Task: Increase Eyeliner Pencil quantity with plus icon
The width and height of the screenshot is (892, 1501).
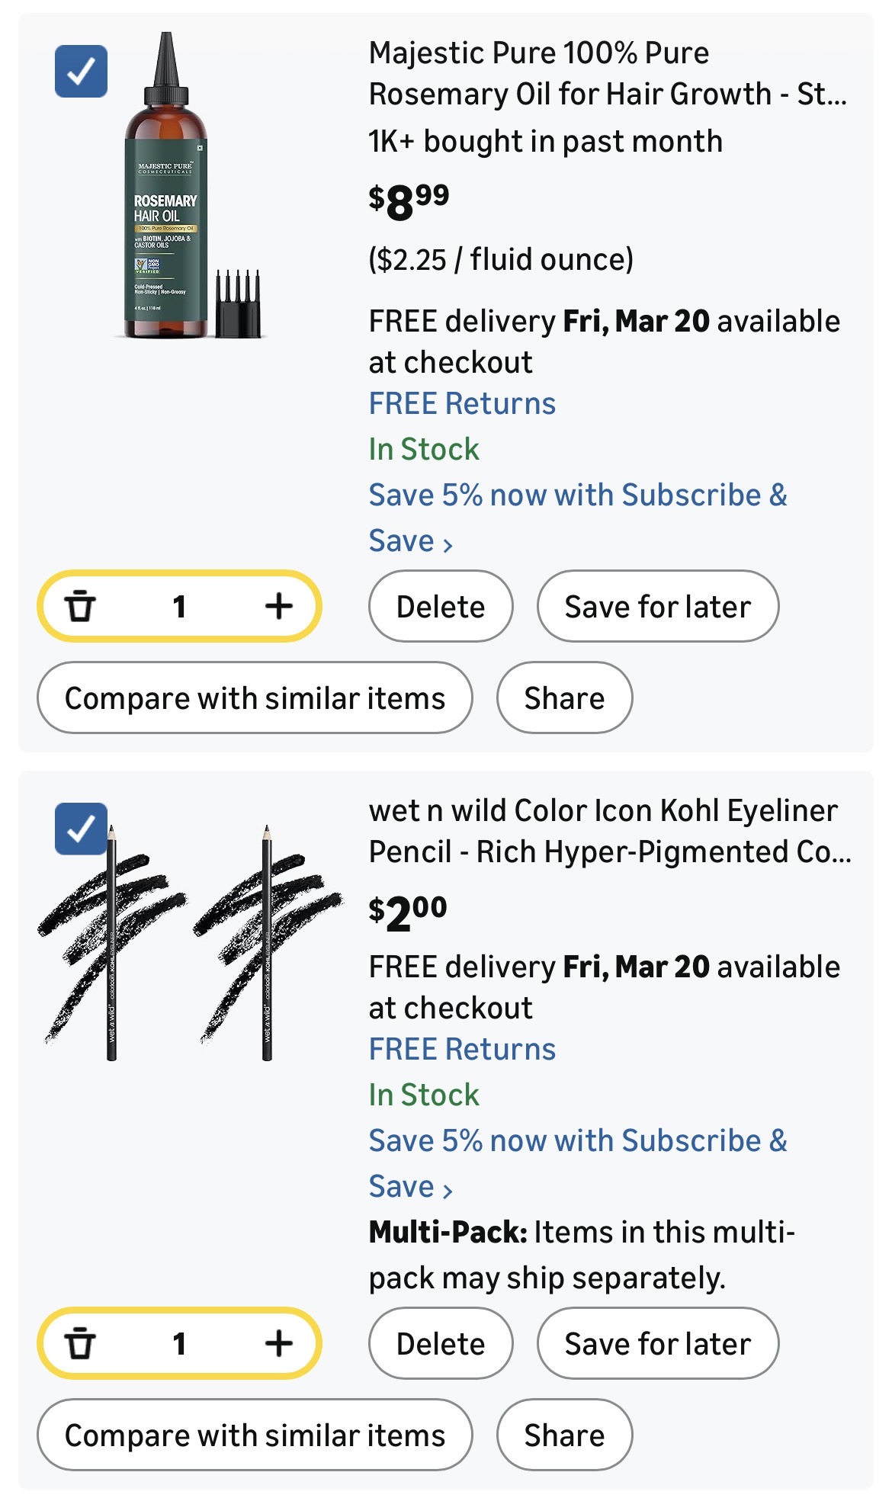Action: click(x=279, y=1344)
